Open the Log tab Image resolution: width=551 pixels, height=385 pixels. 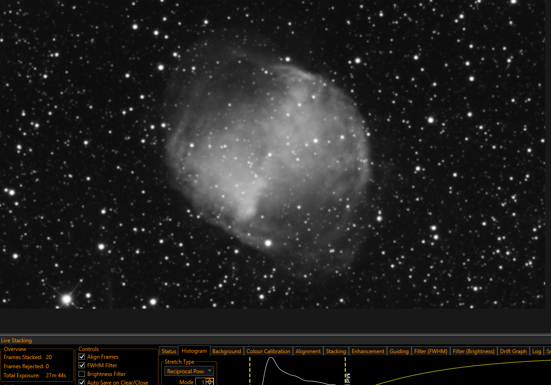coord(536,351)
